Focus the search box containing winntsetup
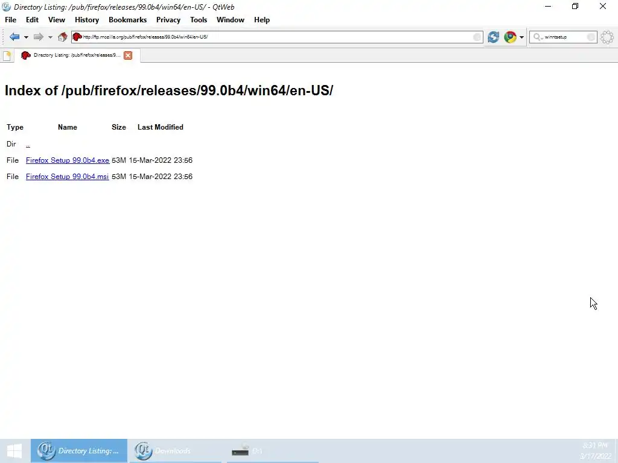Viewport: 618px width, 463px height. pyautogui.click(x=563, y=37)
